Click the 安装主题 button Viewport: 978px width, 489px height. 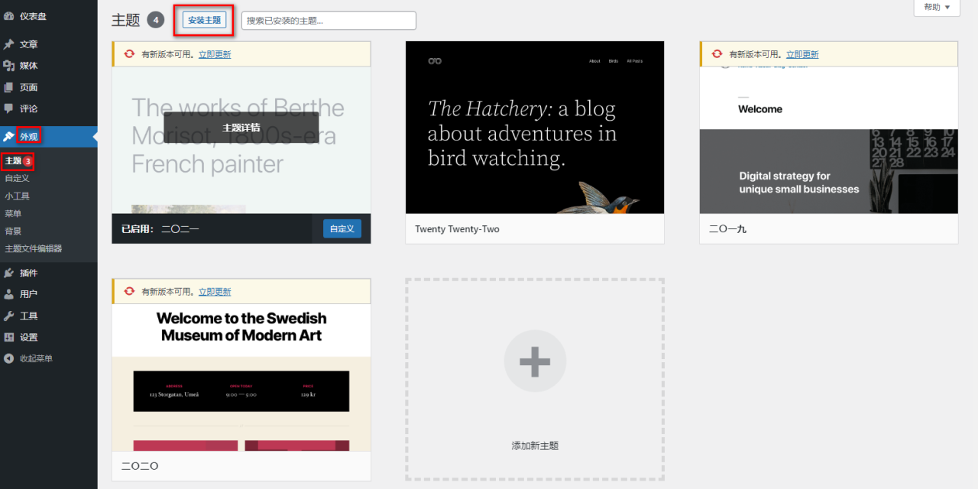tap(204, 20)
